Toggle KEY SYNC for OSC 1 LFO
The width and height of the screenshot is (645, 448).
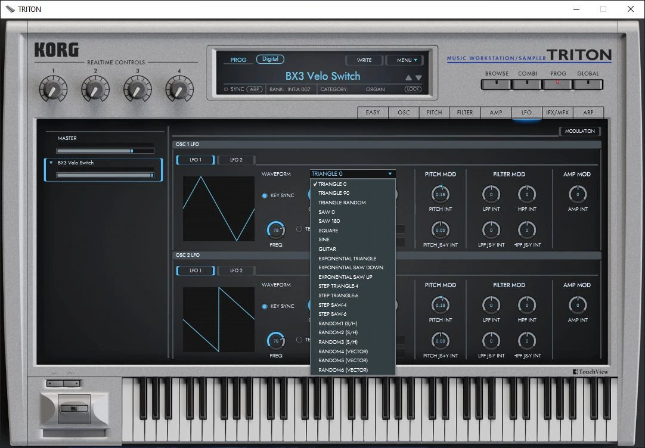pos(265,195)
